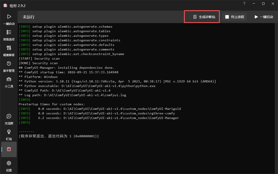Image resolution: width=278 pixels, height=174 pixels.
Task: Launch with the 一键启动 button in the header
Action: tap(264, 17)
